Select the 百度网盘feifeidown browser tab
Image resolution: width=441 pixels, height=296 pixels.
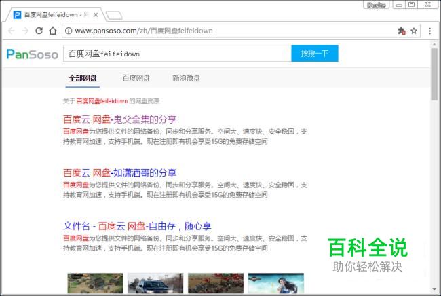tap(55, 15)
